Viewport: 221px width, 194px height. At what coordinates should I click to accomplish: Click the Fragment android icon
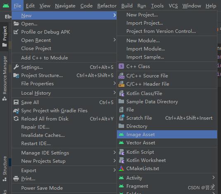(121, 186)
